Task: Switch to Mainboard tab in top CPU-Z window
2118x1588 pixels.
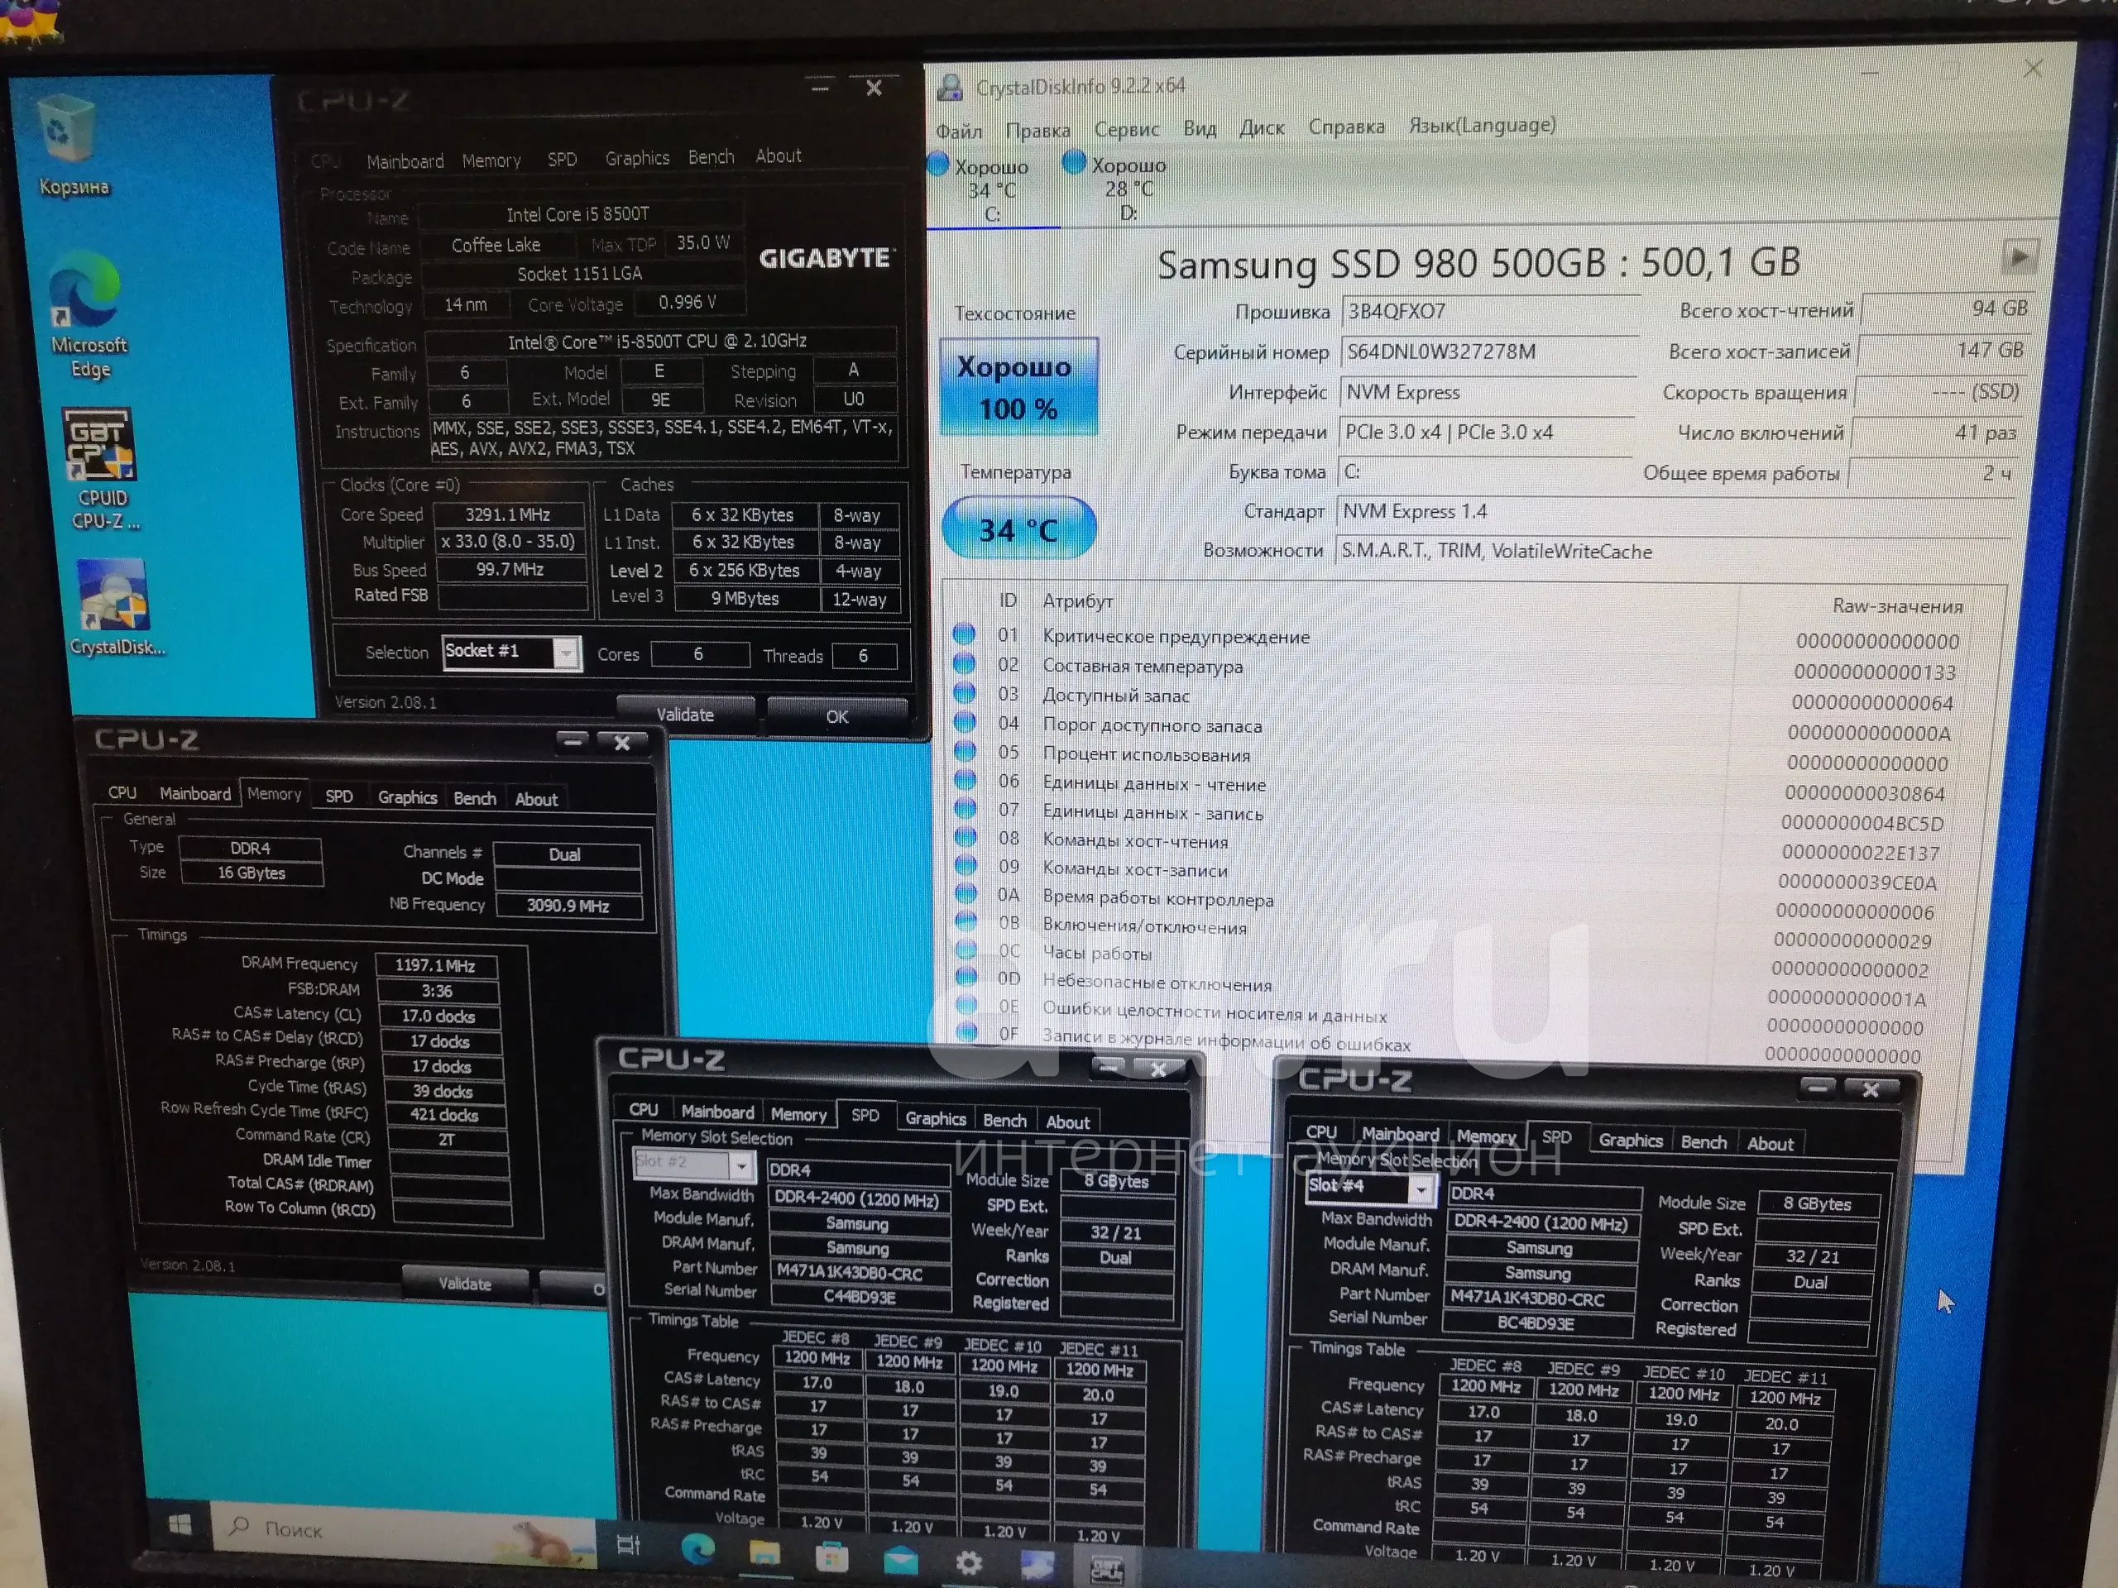Action: point(404,160)
